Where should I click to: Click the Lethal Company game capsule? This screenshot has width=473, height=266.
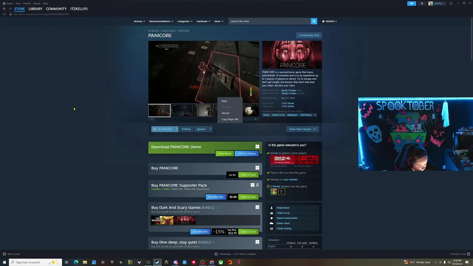306,160
